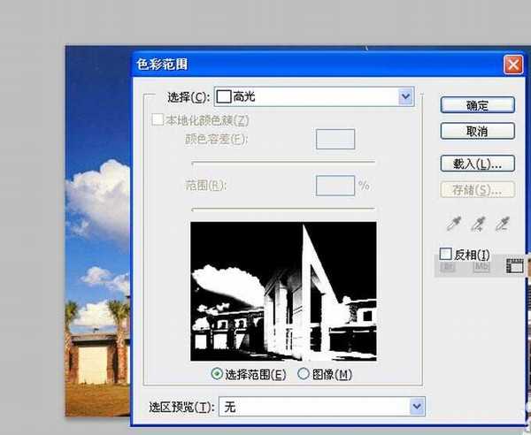
Task: Click the 颜色容差 slider track
Action: click(x=283, y=163)
